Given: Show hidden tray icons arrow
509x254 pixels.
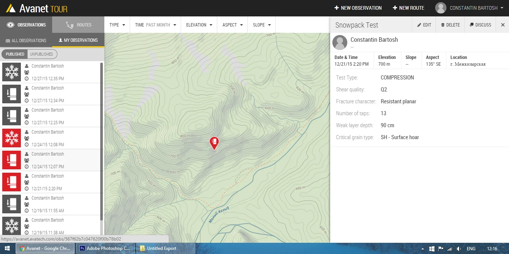Looking at the screenshot, I should point(423,249).
